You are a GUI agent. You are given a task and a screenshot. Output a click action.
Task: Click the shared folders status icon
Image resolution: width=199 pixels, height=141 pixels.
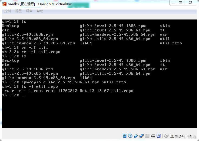tap(147, 136)
